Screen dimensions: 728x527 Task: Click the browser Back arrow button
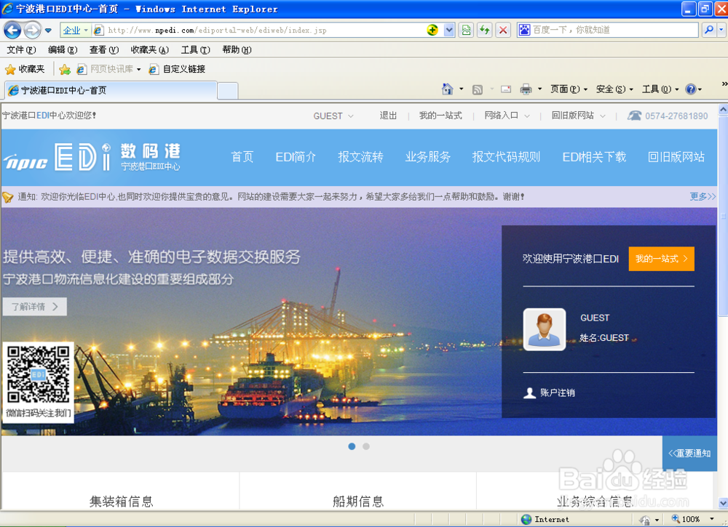coord(12,31)
